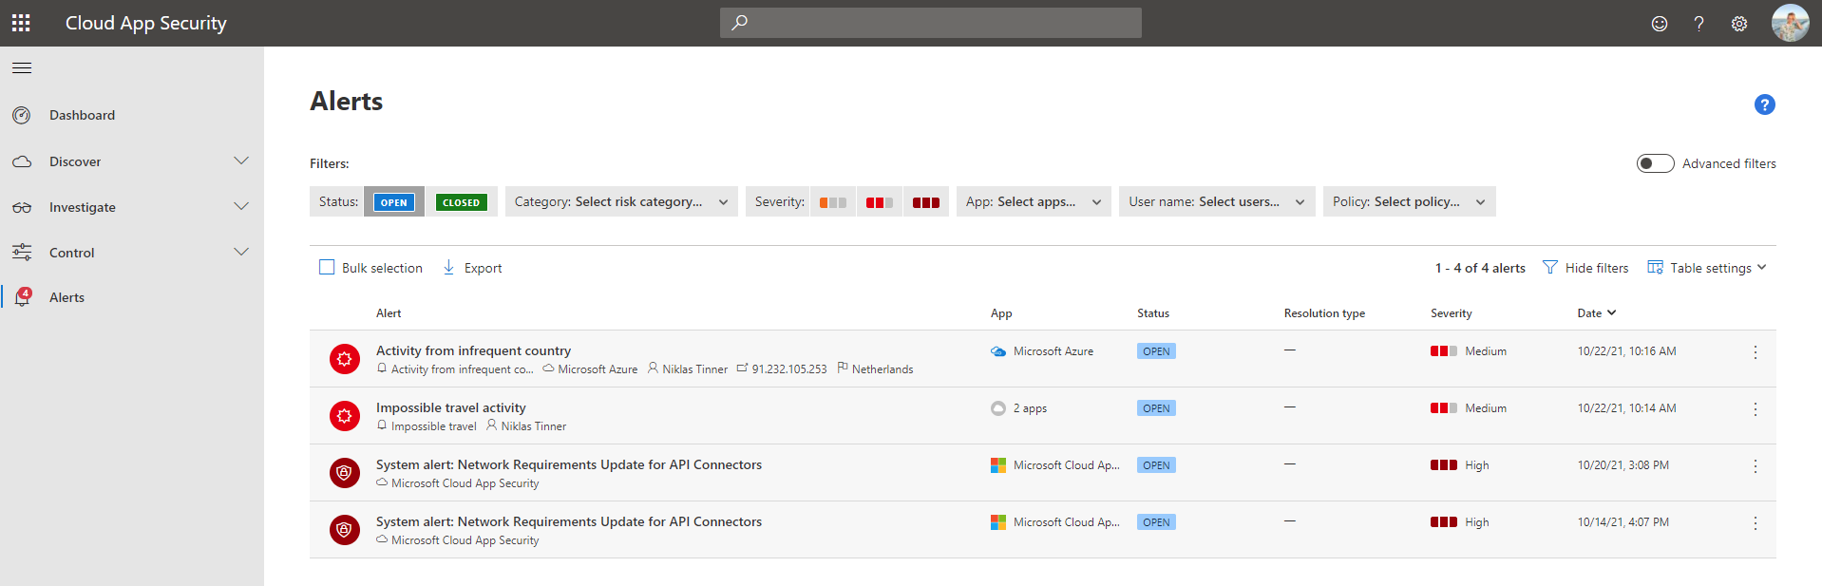The width and height of the screenshot is (1822, 586).
Task: Open the feedback smiley icon
Action: pyautogui.click(x=1660, y=24)
